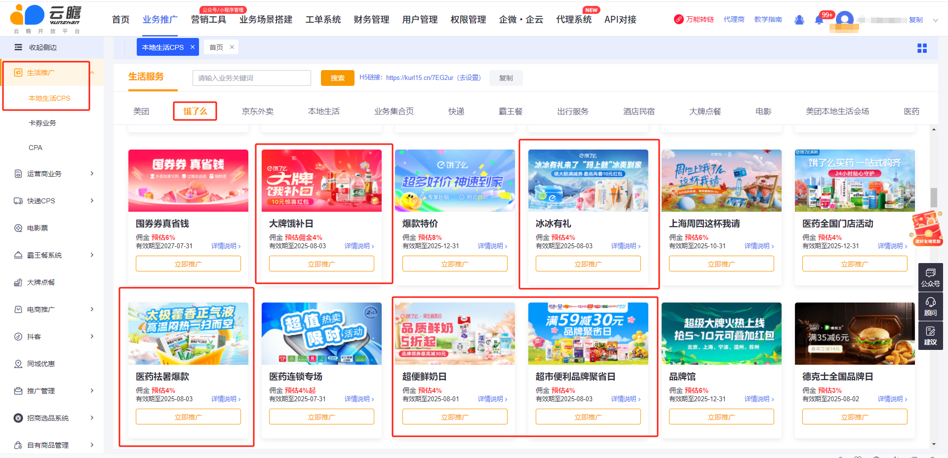This screenshot has height=458, width=948.
Task: Click the 电影票 sidebar icon
Action: [x=18, y=228]
